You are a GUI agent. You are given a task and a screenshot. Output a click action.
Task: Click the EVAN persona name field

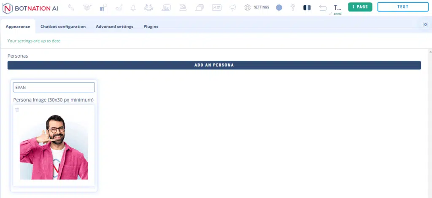point(54,87)
